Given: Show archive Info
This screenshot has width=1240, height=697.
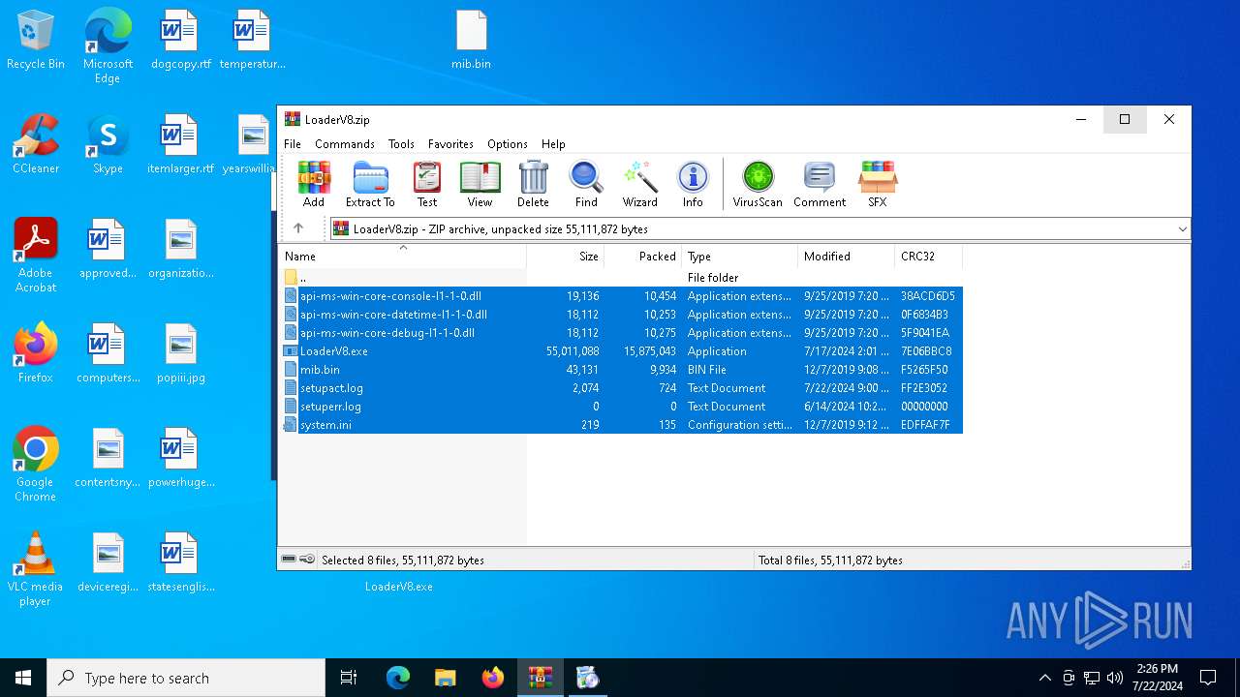Looking at the screenshot, I should click(693, 184).
